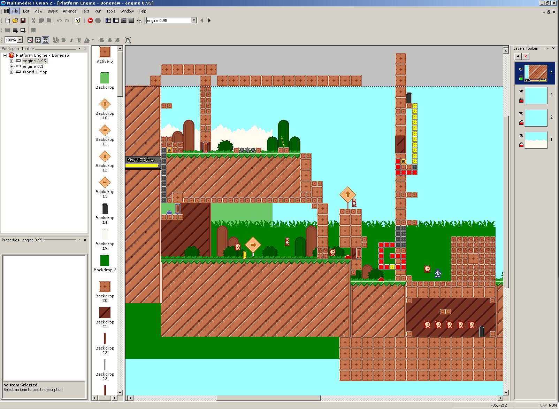Screen dimensions: 559x409
Task: Hide layer 4 with its eye icon
Action: (521, 69)
